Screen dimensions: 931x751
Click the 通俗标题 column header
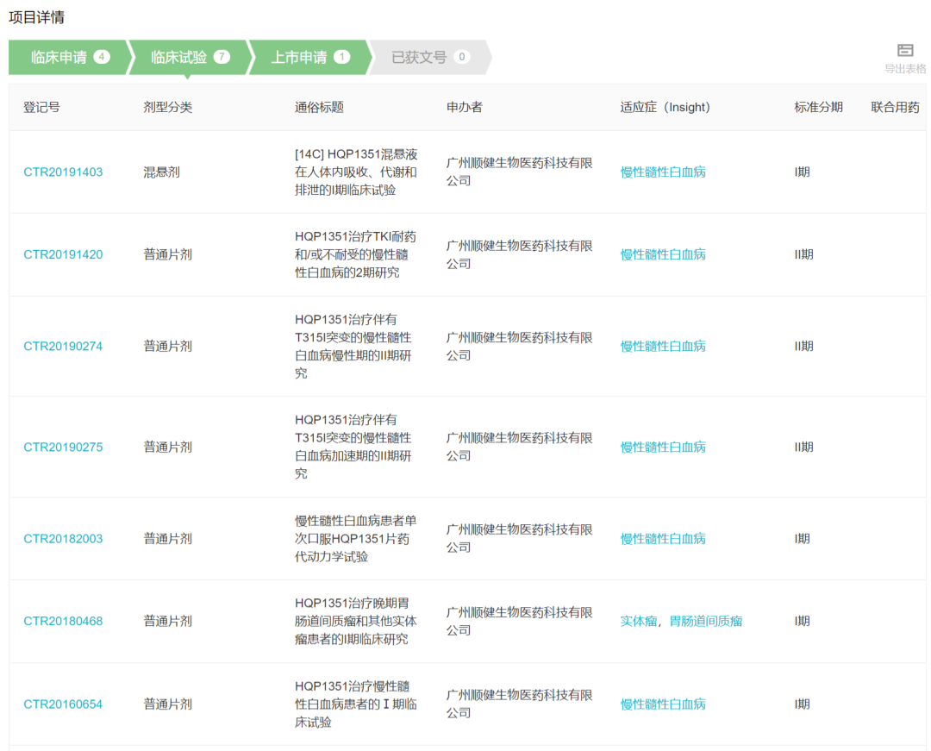coord(320,108)
